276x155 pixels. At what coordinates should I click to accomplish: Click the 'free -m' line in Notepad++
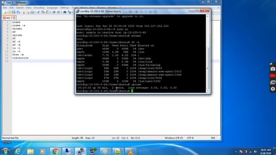(18, 55)
